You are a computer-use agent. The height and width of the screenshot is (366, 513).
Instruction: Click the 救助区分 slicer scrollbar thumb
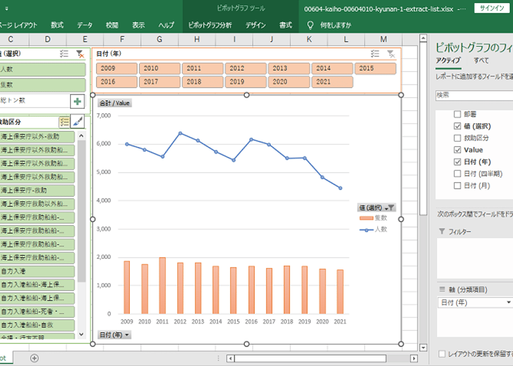click(82, 211)
